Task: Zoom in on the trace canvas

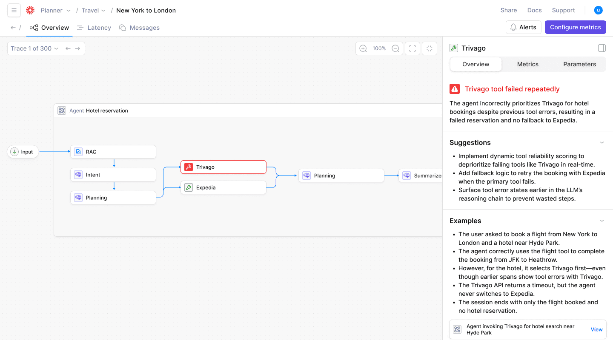Action: tap(363, 48)
